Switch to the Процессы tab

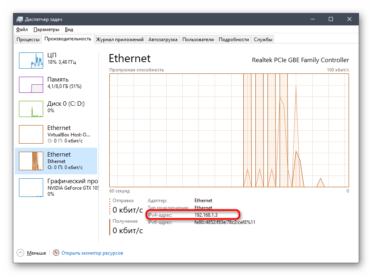click(28, 40)
